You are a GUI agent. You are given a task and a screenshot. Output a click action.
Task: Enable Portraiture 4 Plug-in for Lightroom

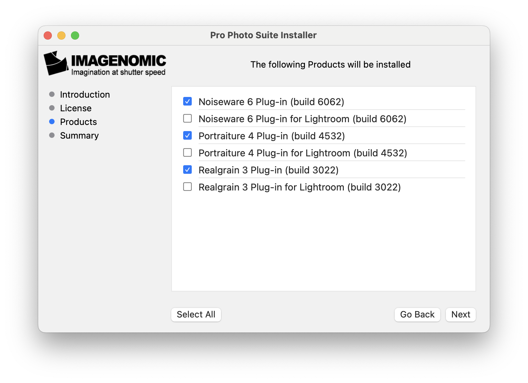coord(187,153)
